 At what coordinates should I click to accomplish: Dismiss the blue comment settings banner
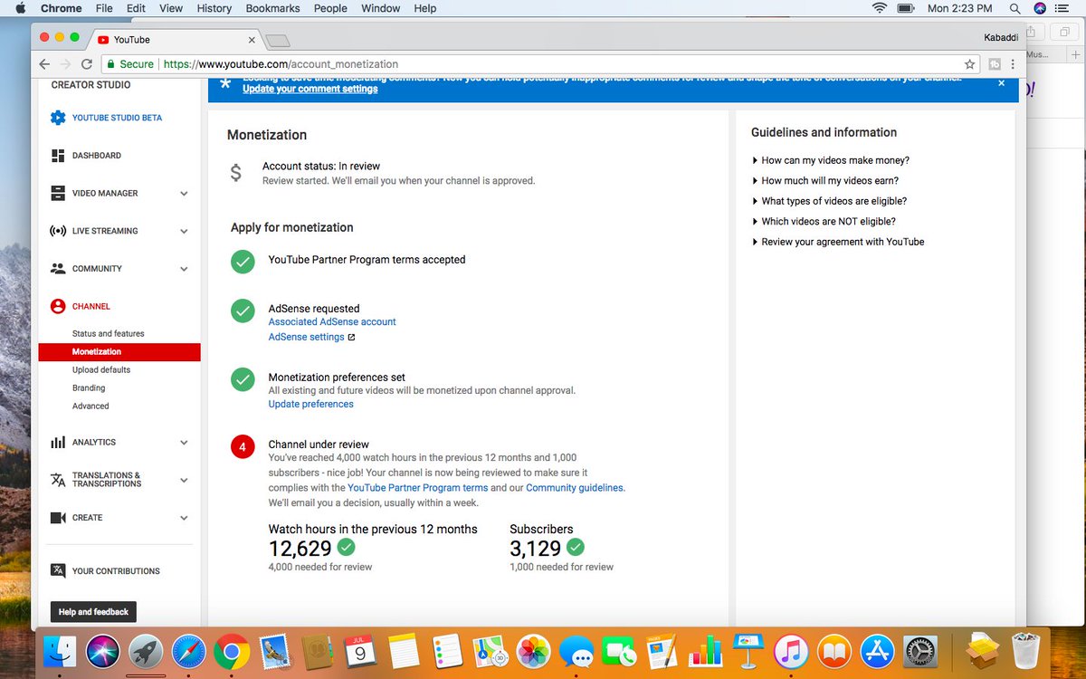tap(1001, 82)
